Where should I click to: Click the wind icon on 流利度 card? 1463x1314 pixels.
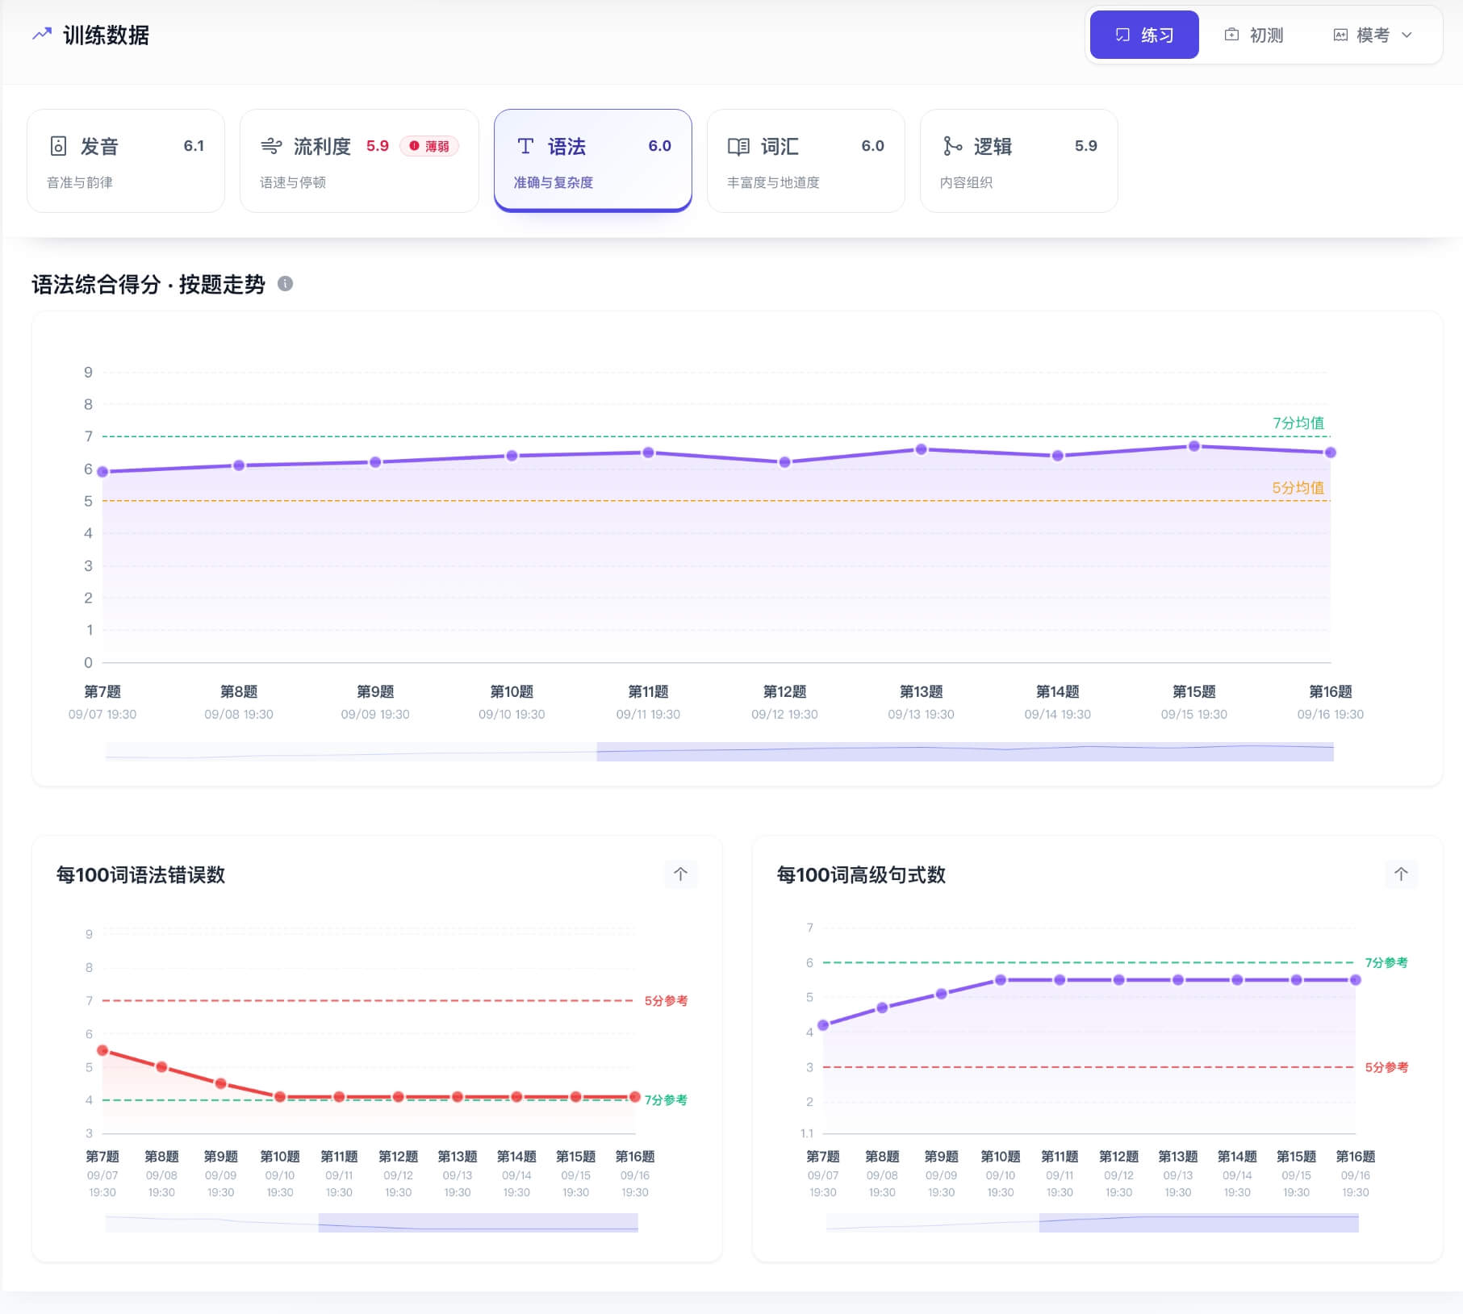click(x=271, y=146)
